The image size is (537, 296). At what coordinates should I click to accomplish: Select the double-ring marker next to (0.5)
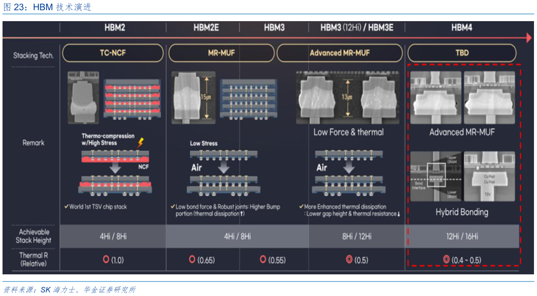[x=349, y=260]
